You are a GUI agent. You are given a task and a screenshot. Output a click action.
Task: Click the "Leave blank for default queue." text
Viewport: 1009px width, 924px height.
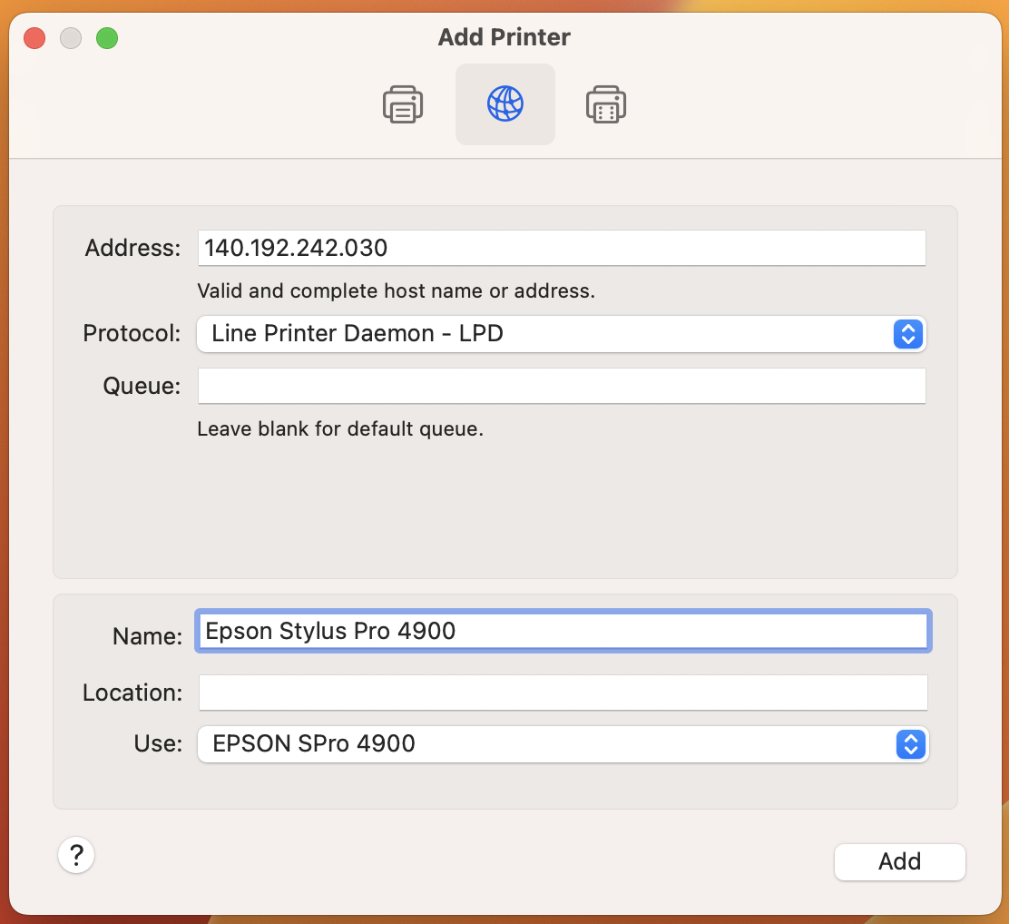[x=339, y=428]
